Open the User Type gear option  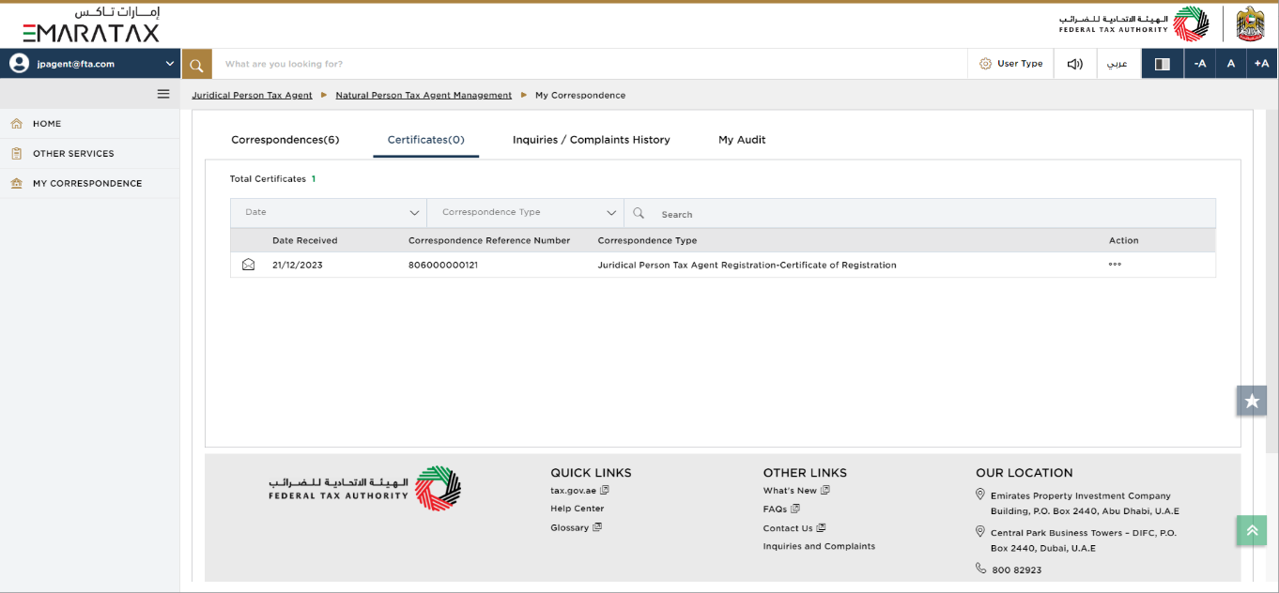click(x=1011, y=64)
